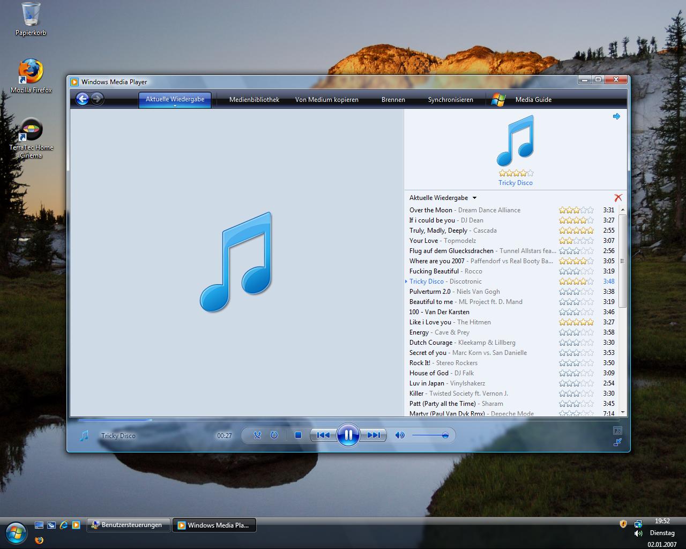The height and width of the screenshot is (549, 686).
Task: Pause the current song
Action: click(348, 435)
